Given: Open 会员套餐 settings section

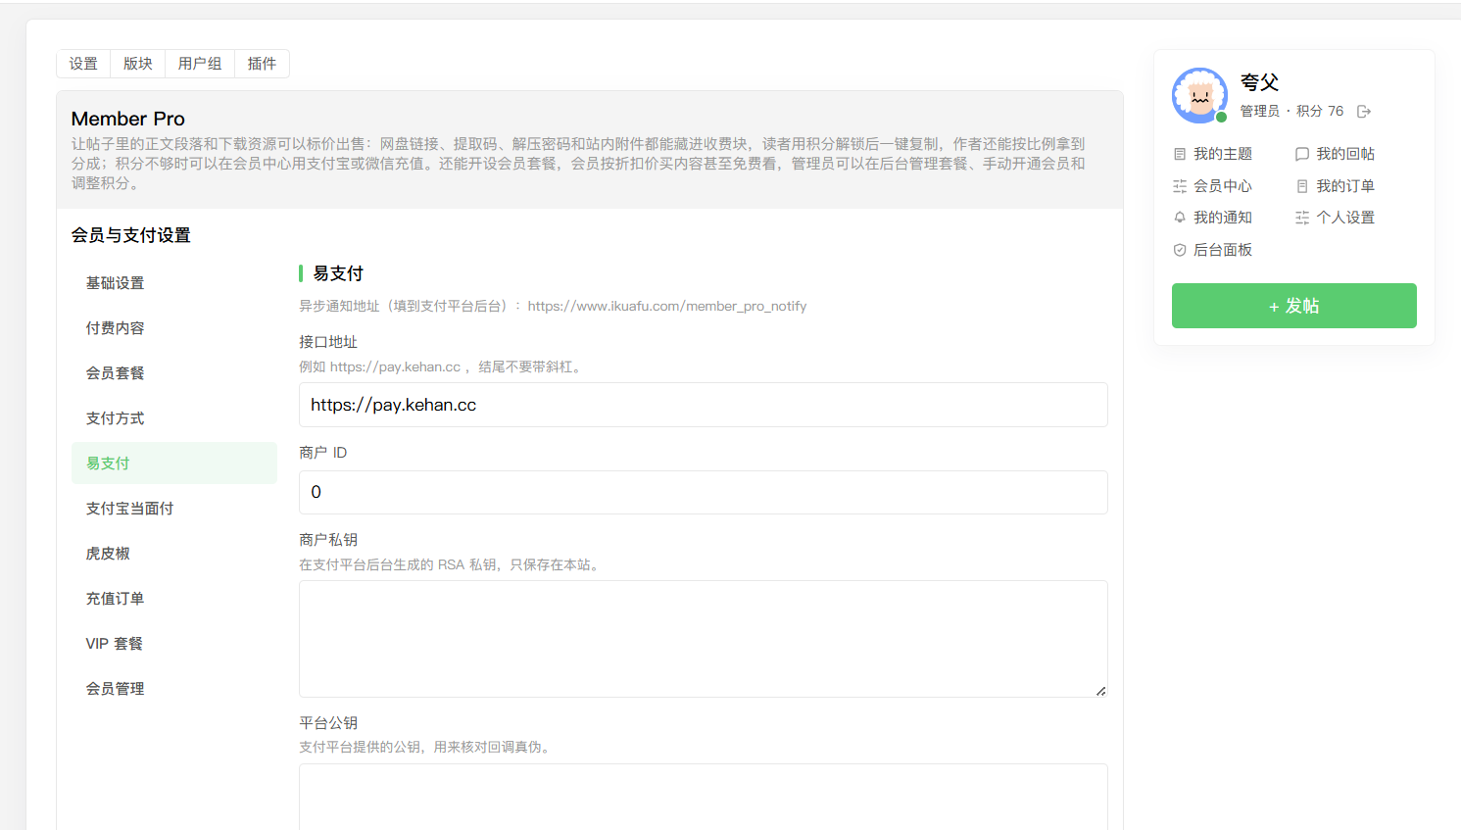Looking at the screenshot, I should coord(174,373).
